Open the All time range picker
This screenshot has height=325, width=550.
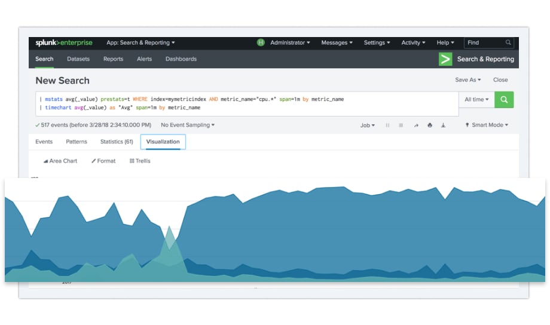pos(476,100)
